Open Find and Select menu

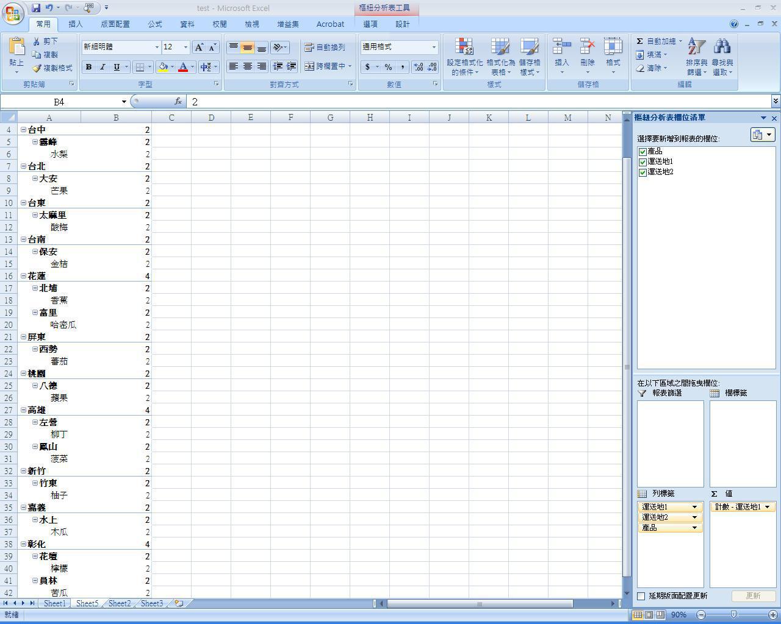coord(722,57)
